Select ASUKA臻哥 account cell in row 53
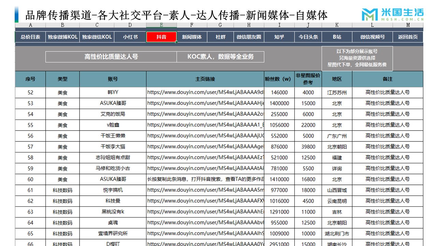The width and height of the screenshot is (437, 246). coord(113,103)
